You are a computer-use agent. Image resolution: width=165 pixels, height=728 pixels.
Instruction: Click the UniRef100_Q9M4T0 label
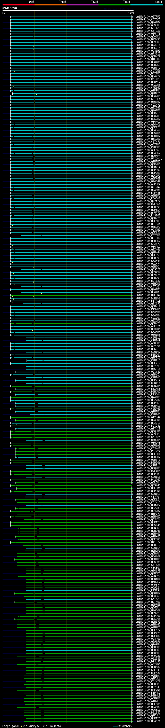(148, 93)
